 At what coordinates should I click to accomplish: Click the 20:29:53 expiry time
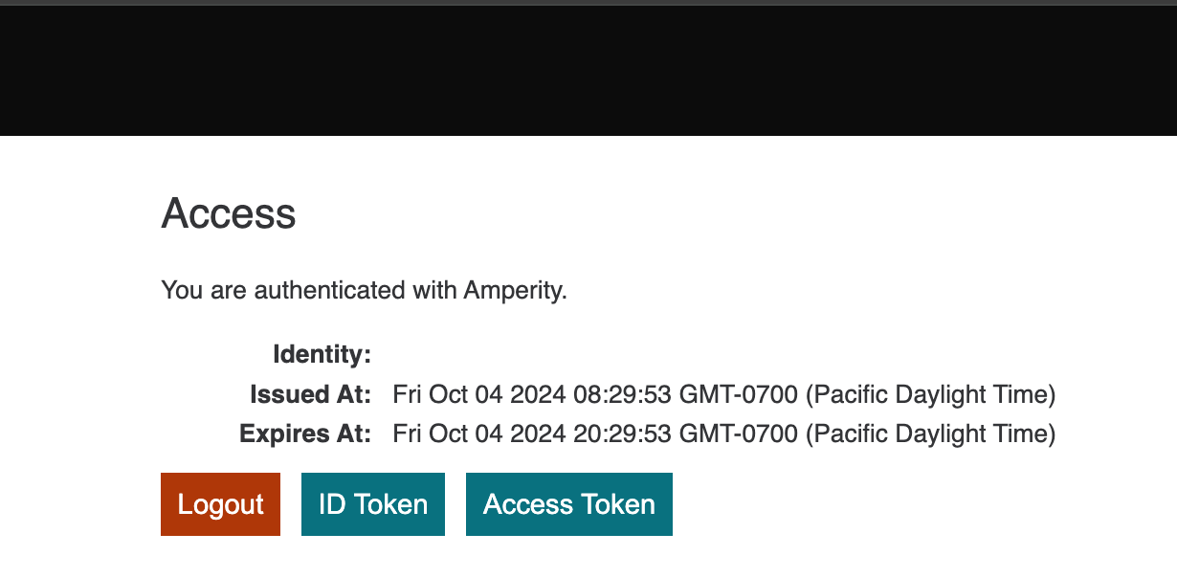pos(622,433)
